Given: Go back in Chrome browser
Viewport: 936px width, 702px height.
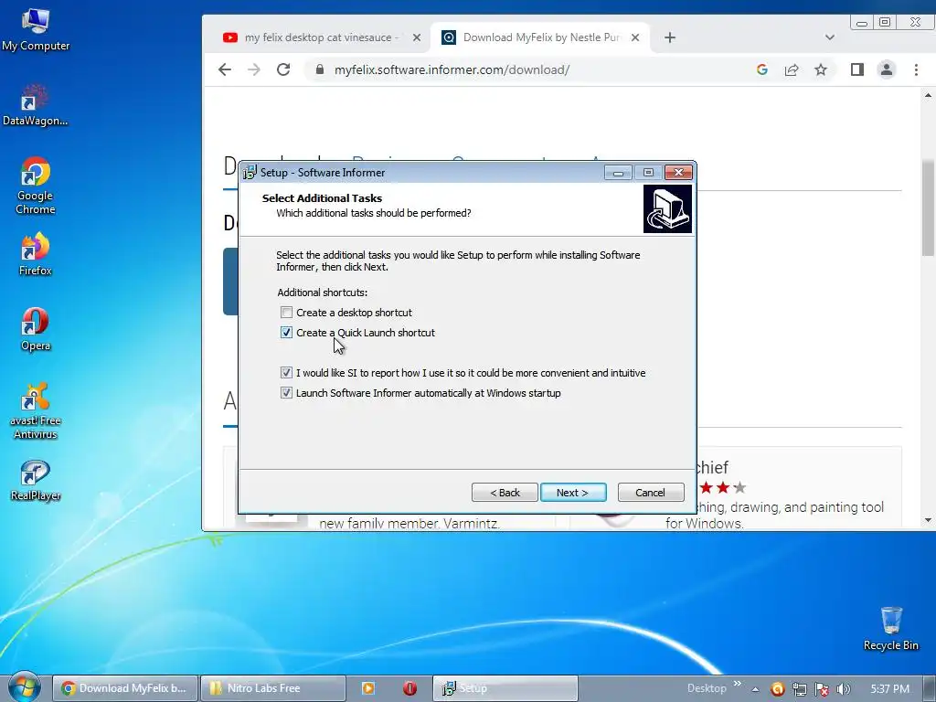Looking at the screenshot, I should tap(225, 69).
